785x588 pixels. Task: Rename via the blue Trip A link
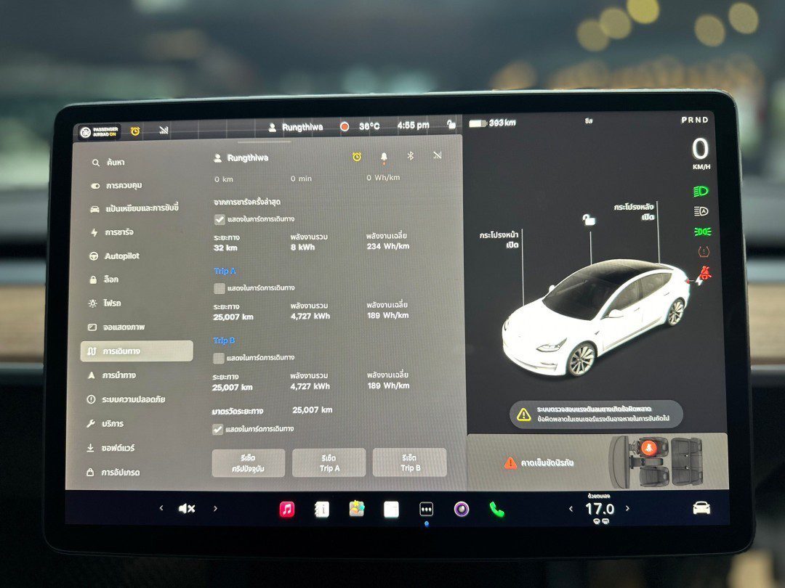click(225, 271)
